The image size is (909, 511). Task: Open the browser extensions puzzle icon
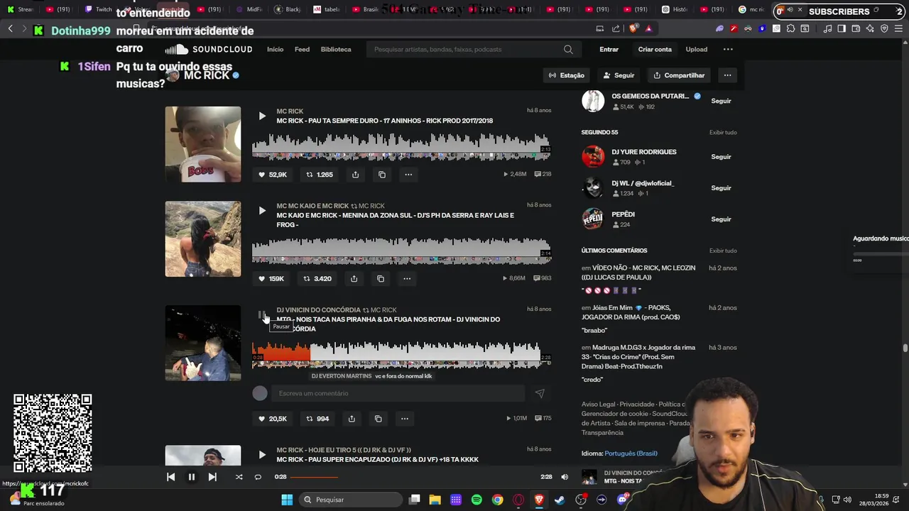[790, 28]
